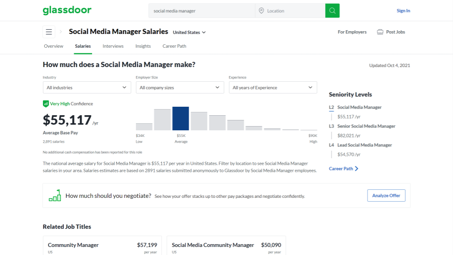Click the Post Jobs briefcase icon

pos(380,32)
